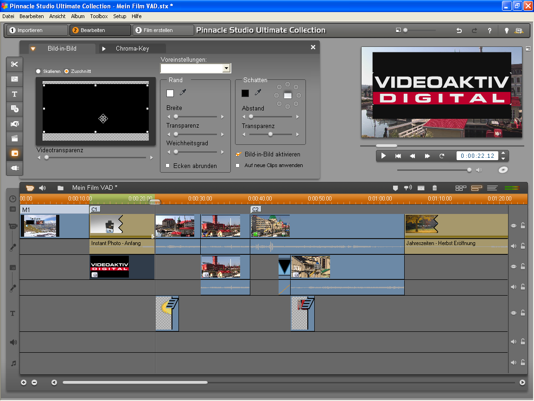
Task: Expand the Chroma-Key section triangle
Action: (104, 49)
